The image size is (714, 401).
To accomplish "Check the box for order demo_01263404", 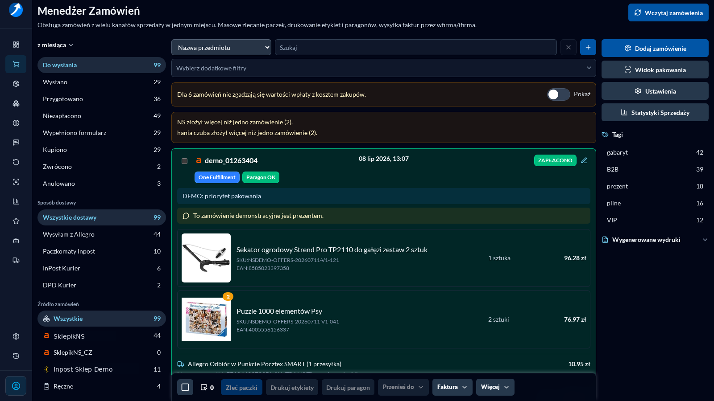I will click(x=184, y=161).
